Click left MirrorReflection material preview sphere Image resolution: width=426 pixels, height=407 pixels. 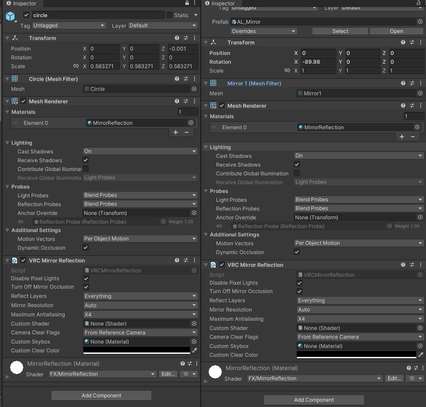[x=17, y=367]
